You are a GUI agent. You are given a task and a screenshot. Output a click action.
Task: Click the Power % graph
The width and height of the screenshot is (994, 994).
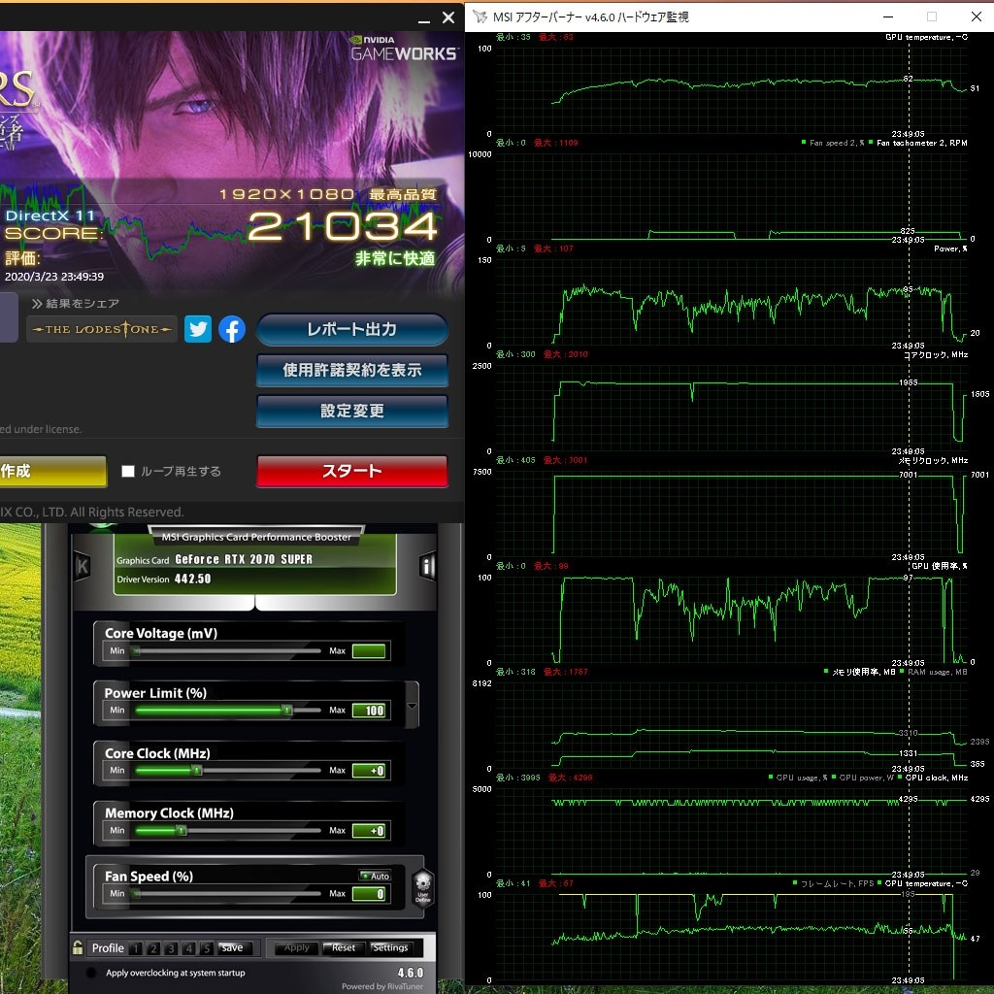pos(732,303)
